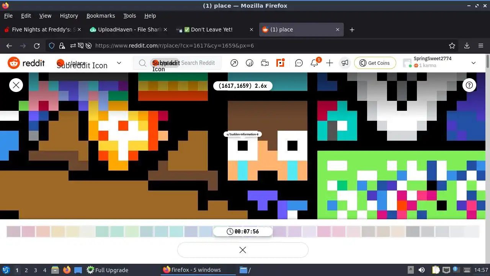Image resolution: width=490 pixels, height=276 pixels.
Task: Open the network tray icon
Action: (x=446, y=270)
